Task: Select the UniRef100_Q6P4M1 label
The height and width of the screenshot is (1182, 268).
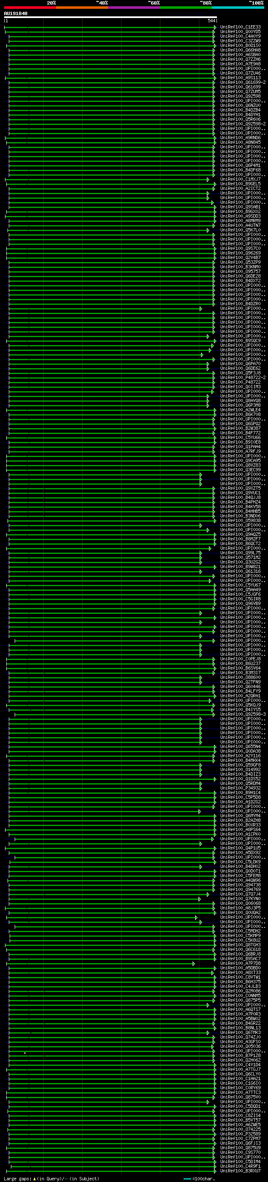Action: [x=240, y=166]
